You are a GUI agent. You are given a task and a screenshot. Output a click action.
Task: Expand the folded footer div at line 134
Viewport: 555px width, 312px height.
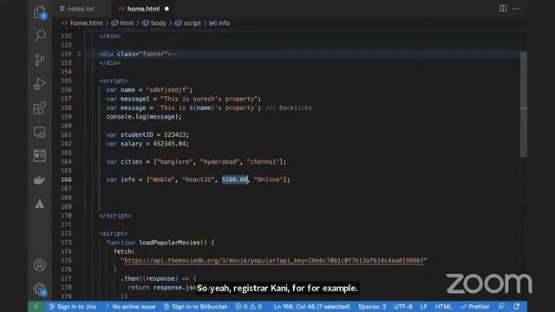pos(79,54)
